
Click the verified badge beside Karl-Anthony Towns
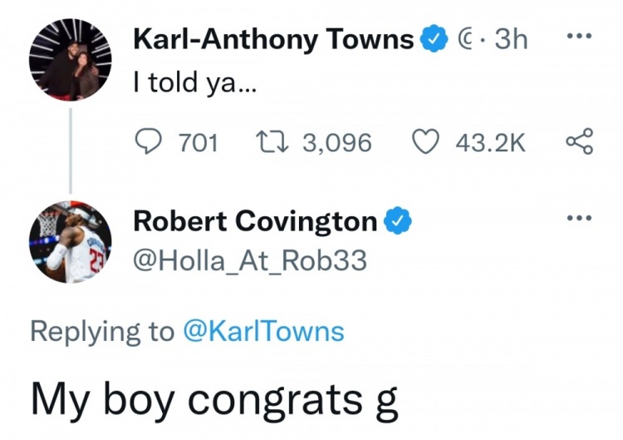click(433, 39)
